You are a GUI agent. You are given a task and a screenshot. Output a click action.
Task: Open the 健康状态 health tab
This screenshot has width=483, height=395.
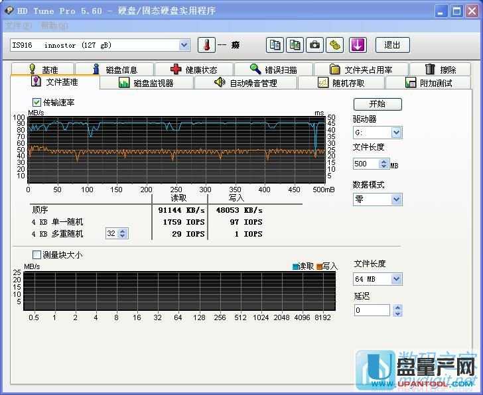coord(193,70)
